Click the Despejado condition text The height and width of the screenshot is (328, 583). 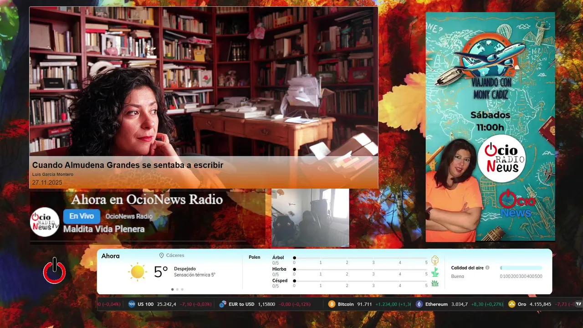tap(185, 269)
